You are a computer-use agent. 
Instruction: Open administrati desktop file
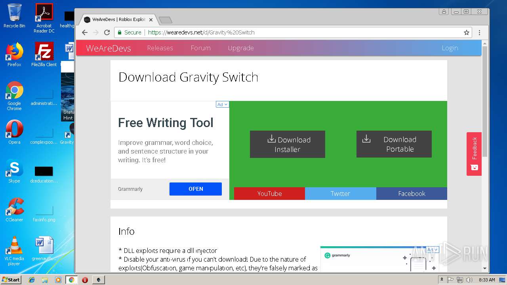[x=44, y=96]
